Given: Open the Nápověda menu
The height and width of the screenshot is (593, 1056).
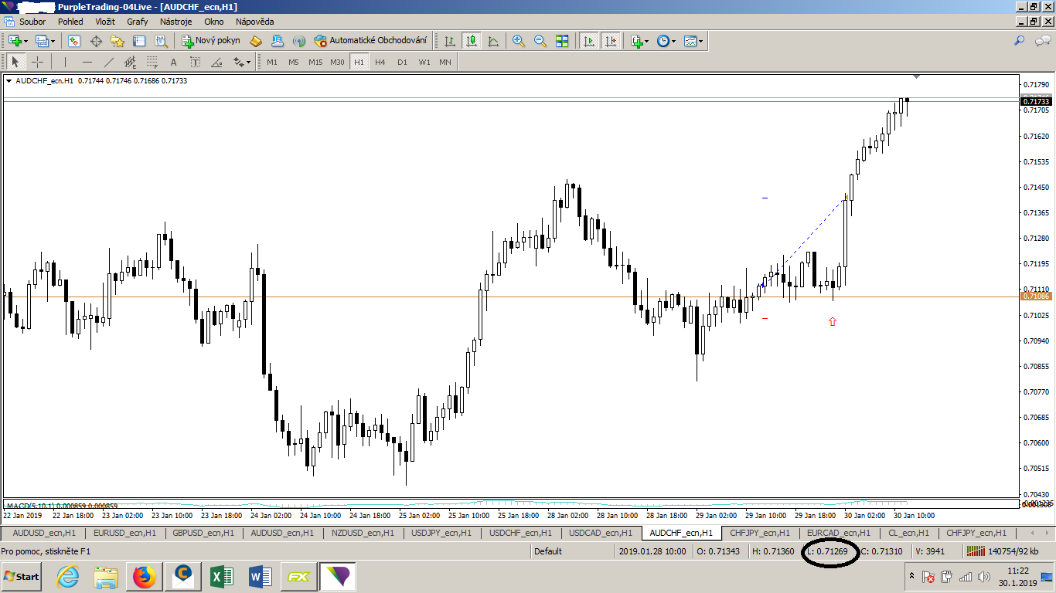Looking at the screenshot, I should (254, 22).
